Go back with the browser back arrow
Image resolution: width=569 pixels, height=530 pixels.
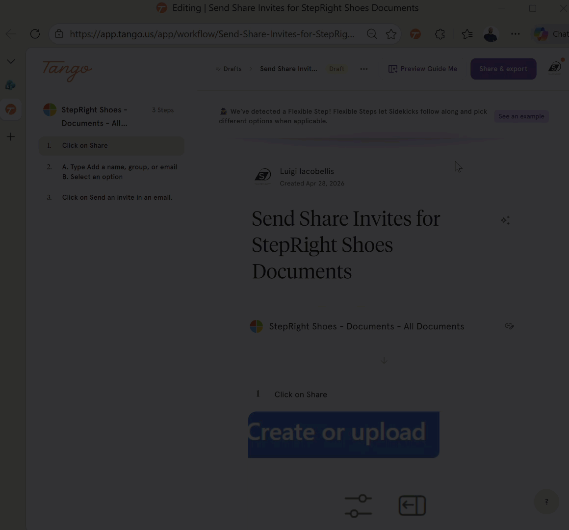coord(11,34)
